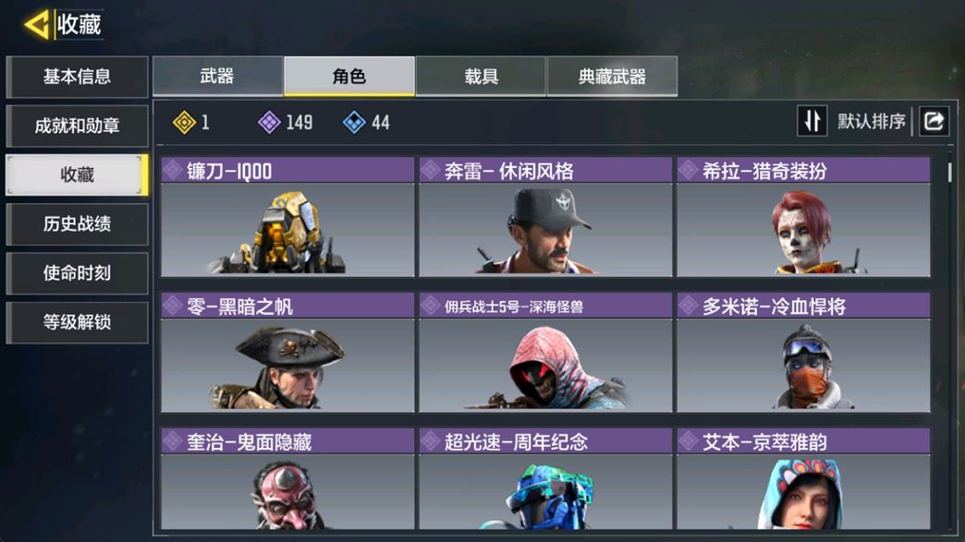
Task: Choose the 零-黑暗之帆 pirate character
Action: pyautogui.click(x=287, y=352)
